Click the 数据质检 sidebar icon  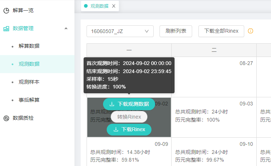[x=6, y=118]
